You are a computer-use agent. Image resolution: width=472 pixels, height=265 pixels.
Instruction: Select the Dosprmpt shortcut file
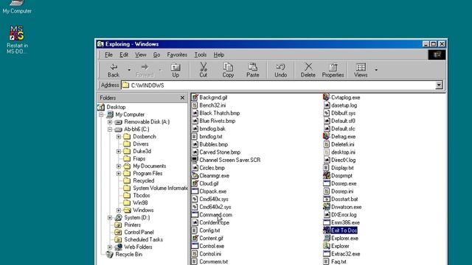[x=341, y=175]
